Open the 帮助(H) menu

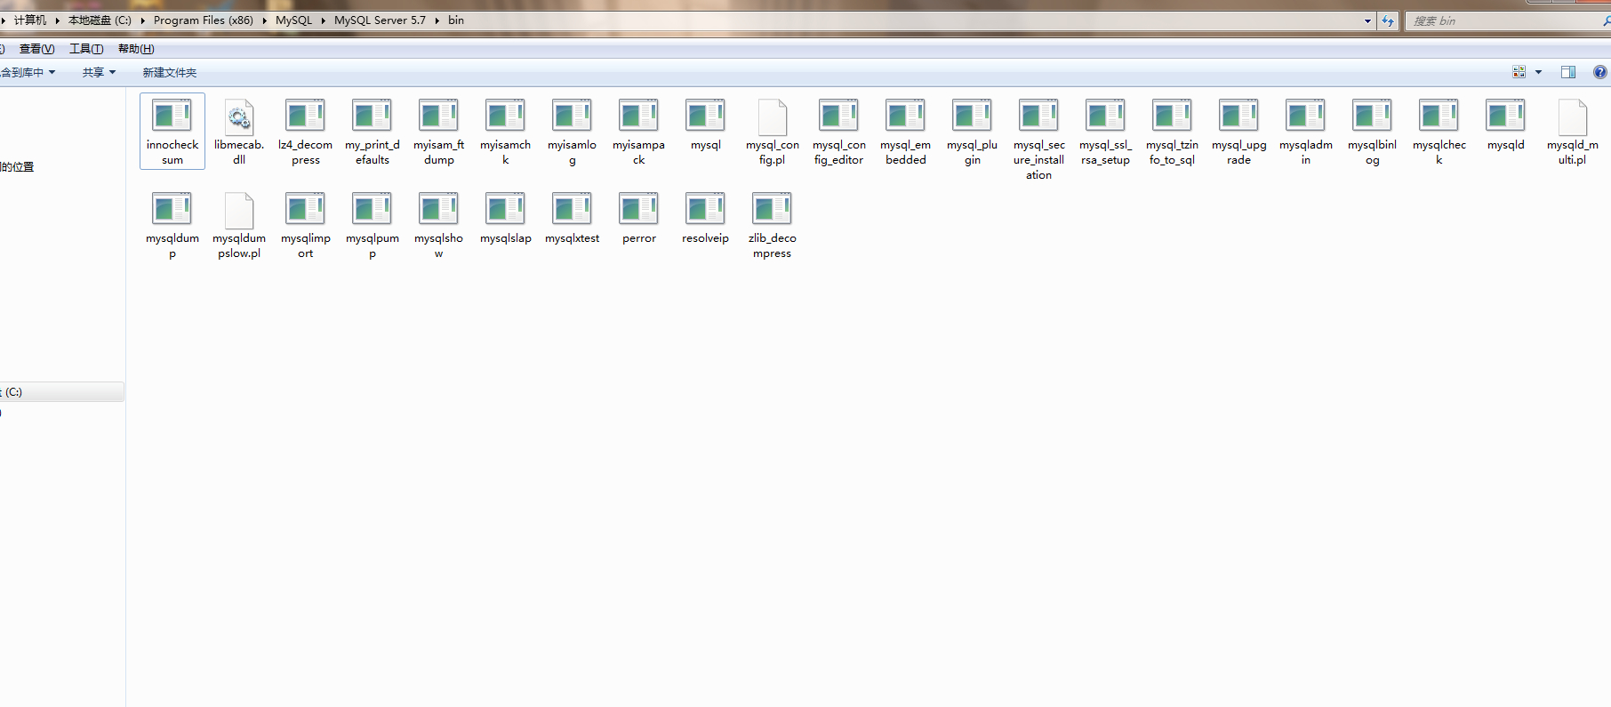point(136,49)
